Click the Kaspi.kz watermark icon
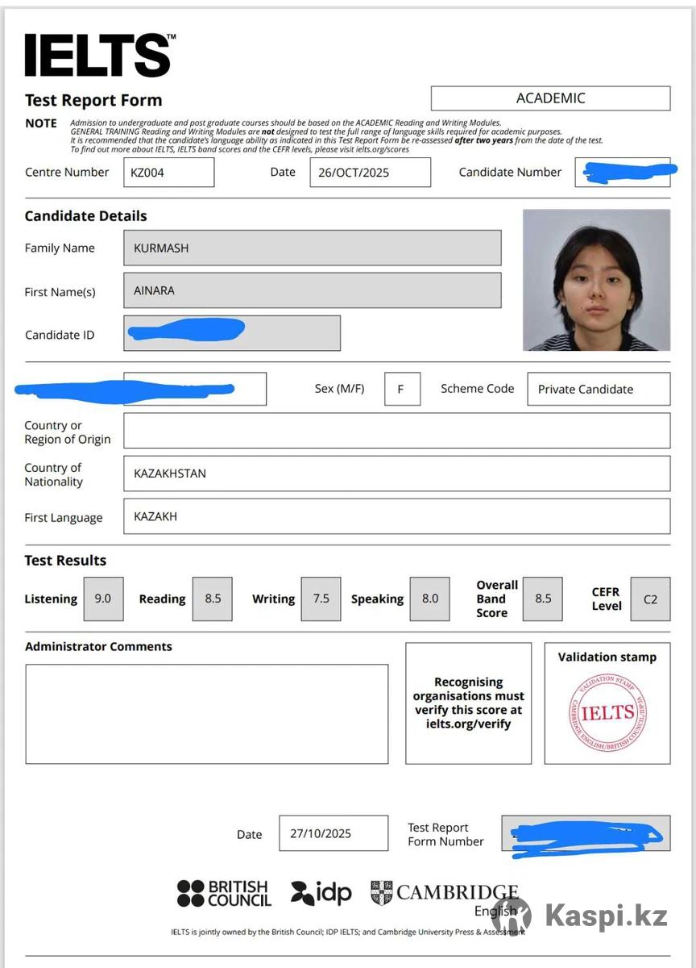The image size is (696, 968). (x=513, y=916)
